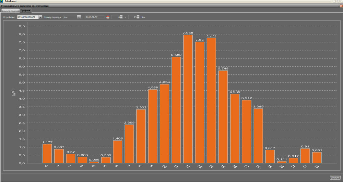Click the bar for hour 12
This screenshot has height=182, width=343.
[188, 99]
